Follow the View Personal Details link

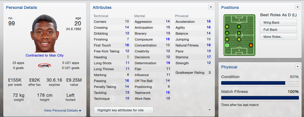point(63,110)
